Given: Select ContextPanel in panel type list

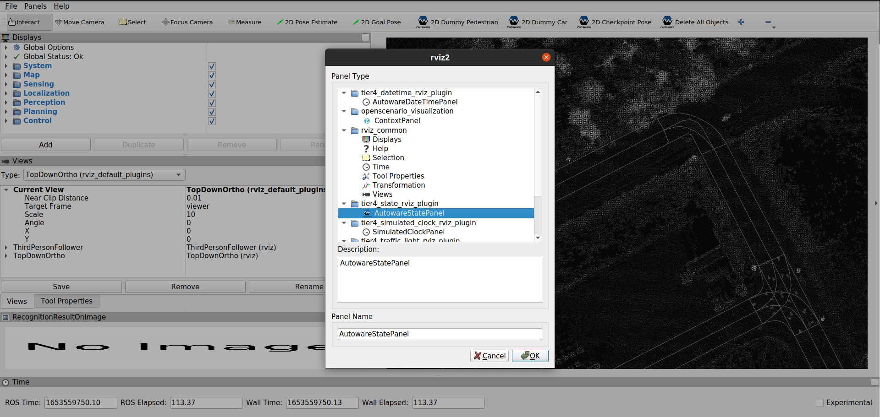Looking at the screenshot, I should 397,121.
